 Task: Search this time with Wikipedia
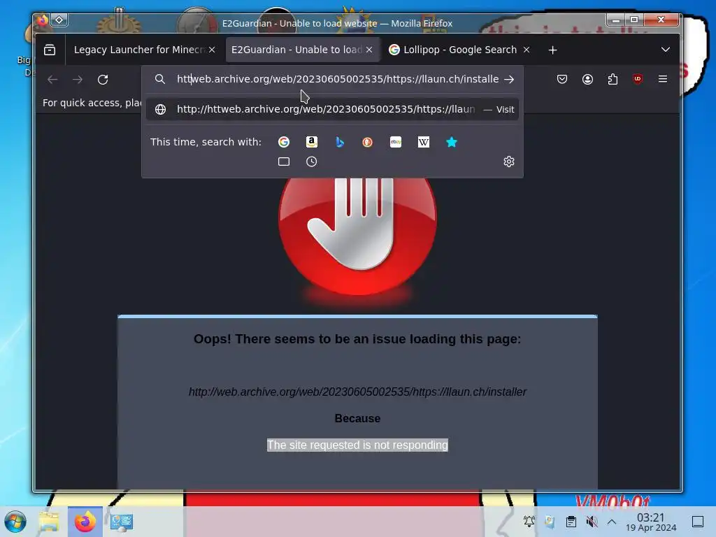(423, 142)
